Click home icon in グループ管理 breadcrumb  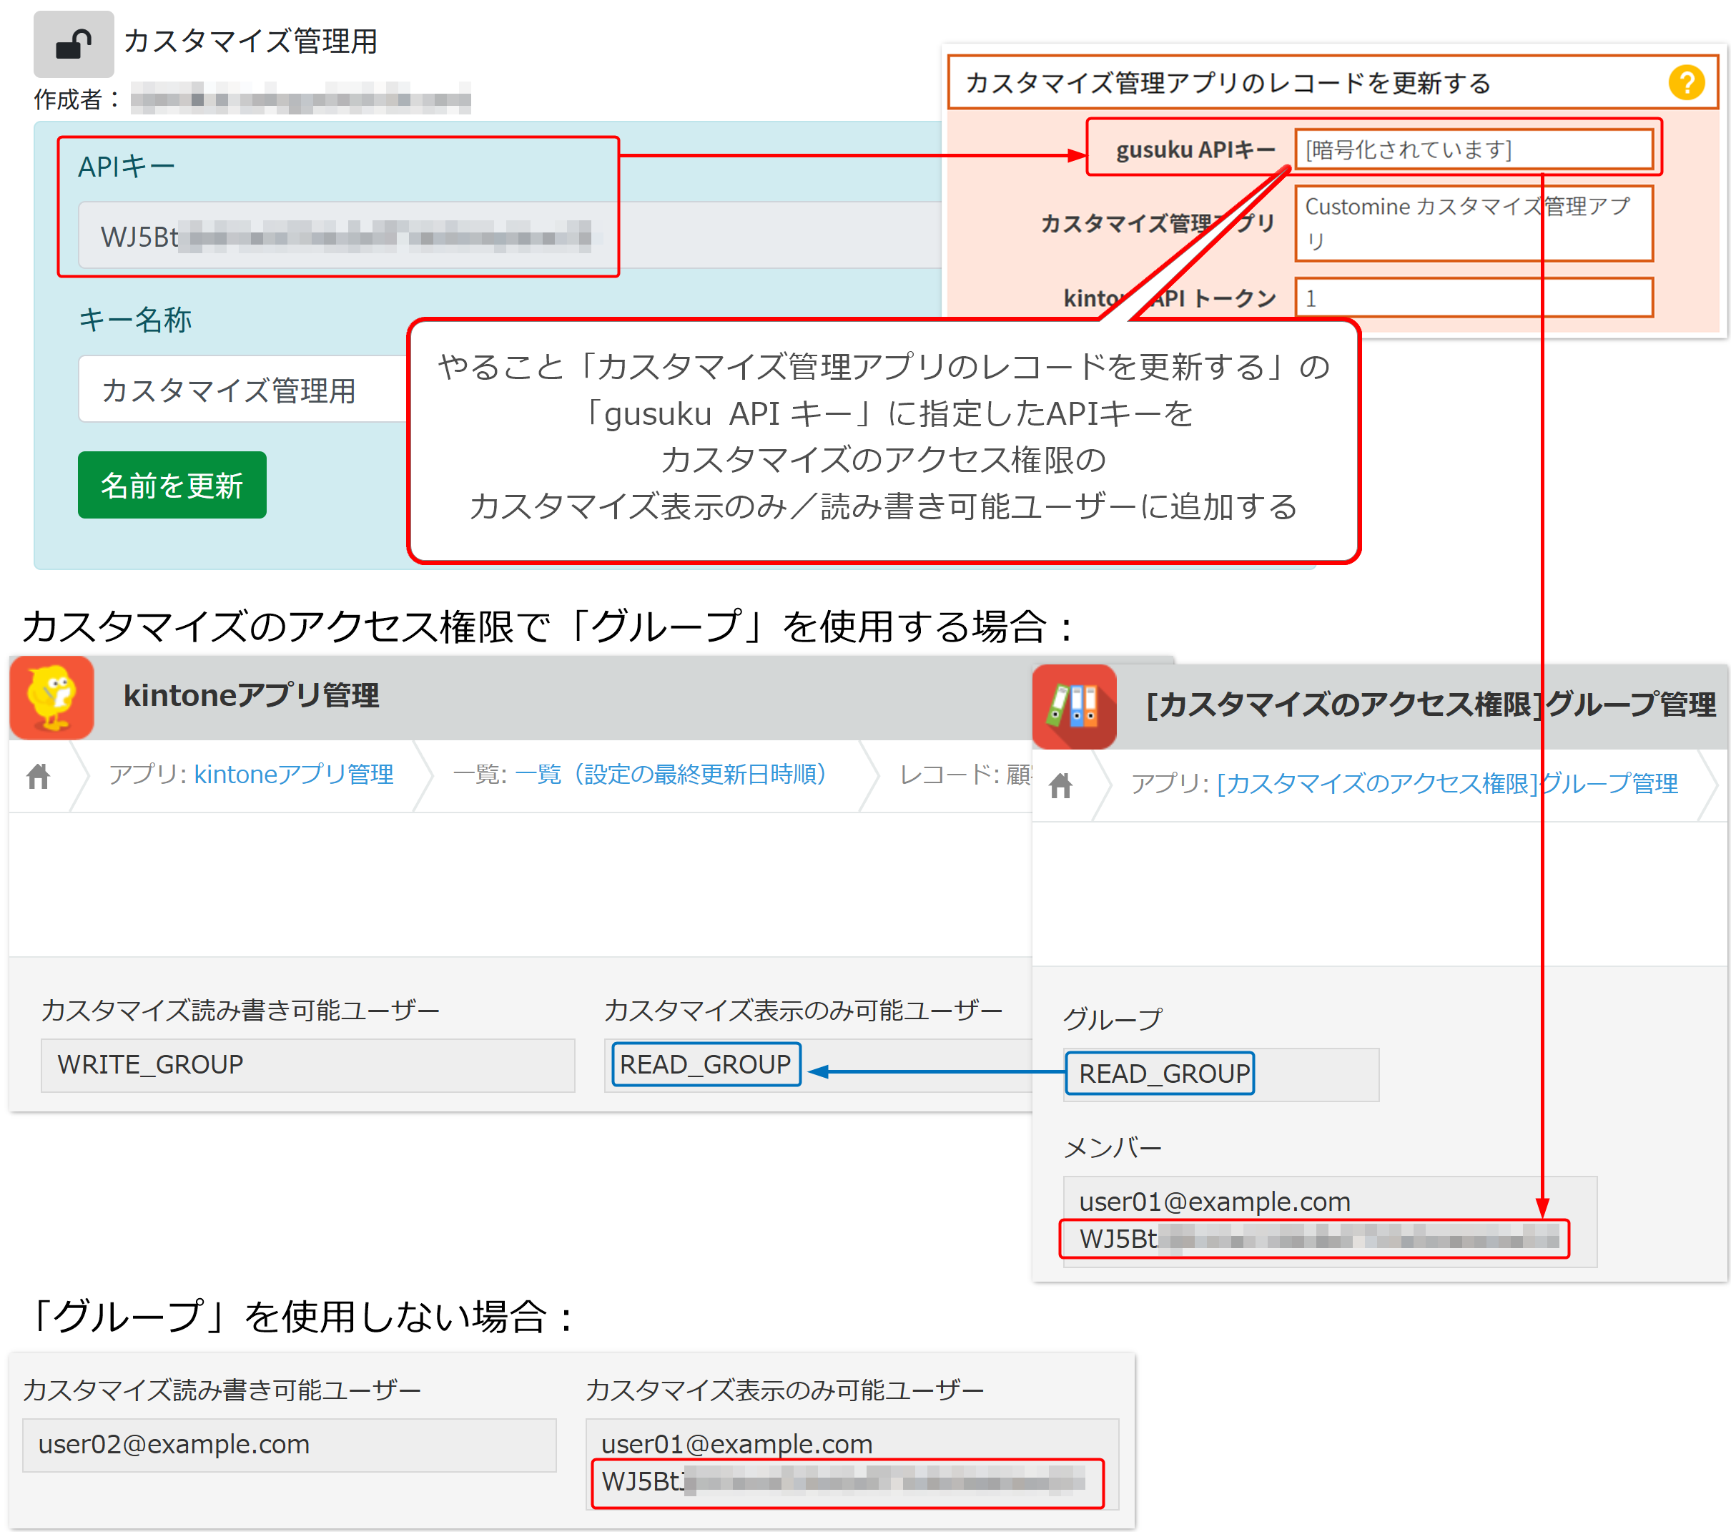point(1060,785)
